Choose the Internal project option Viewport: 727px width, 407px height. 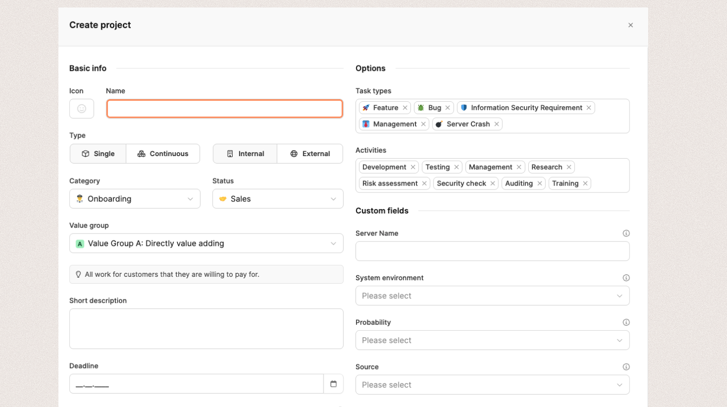coord(245,154)
